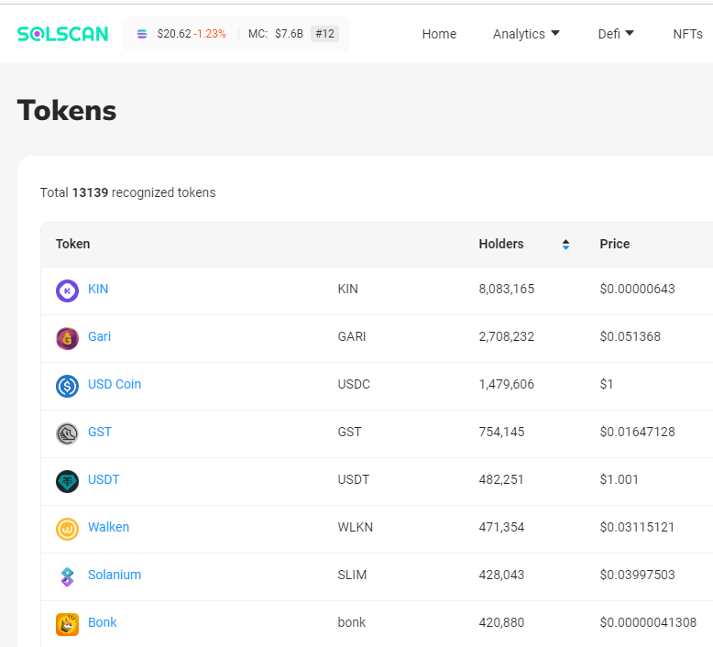Click the Bonk token logo

(x=67, y=624)
